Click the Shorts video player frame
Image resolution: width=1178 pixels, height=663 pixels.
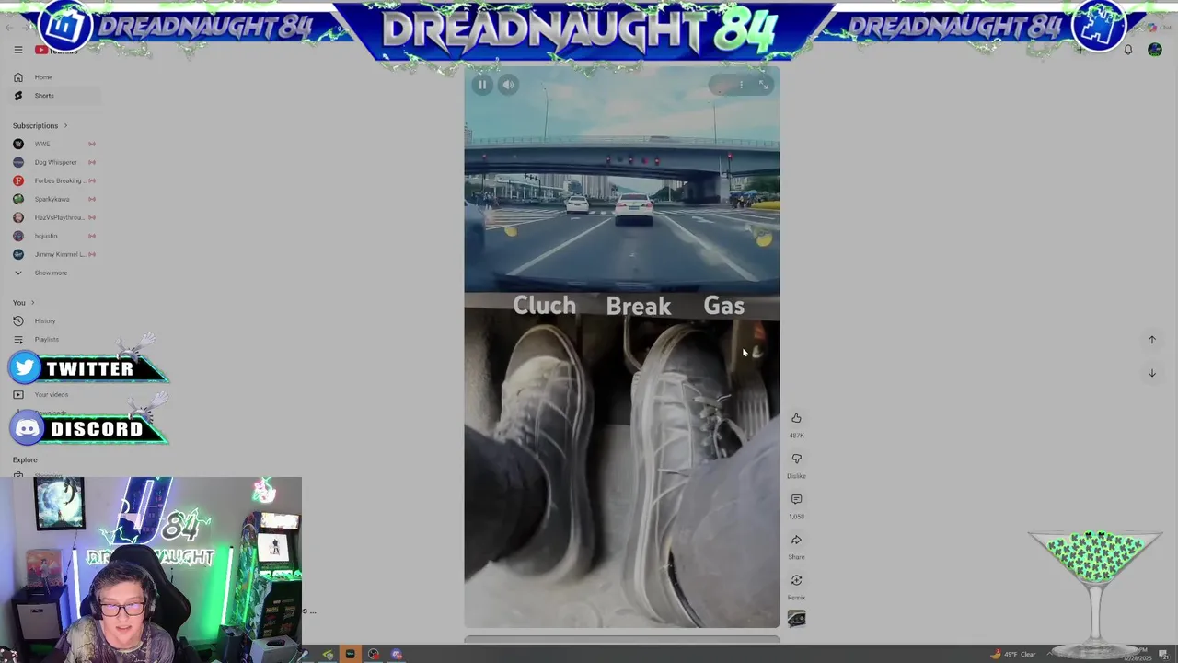coord(621,346)
